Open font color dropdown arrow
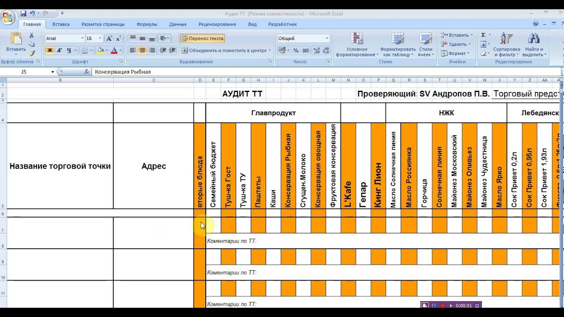The width and height of the screenshot is (564, 317). click(121, 50)
